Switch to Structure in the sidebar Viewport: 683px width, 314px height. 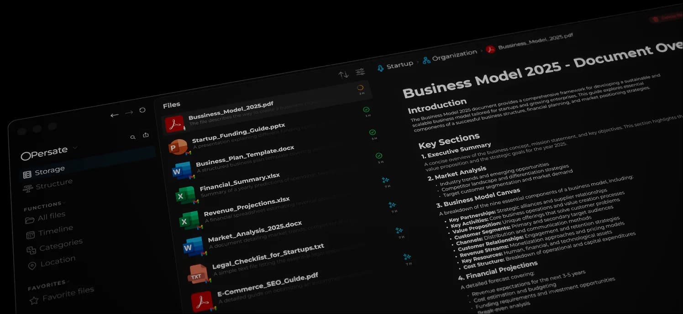(48, 185)
